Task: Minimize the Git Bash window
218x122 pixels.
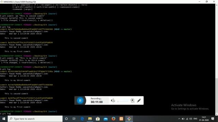Action: pos(200,2)
